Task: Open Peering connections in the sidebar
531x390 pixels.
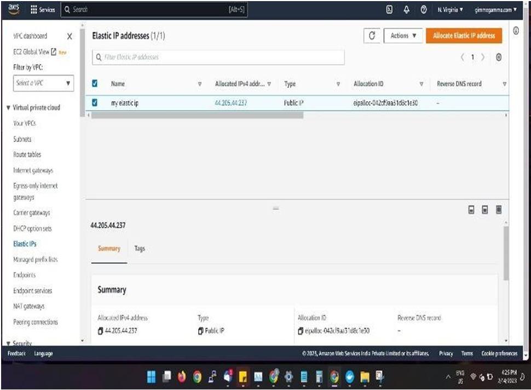Action: [36, 322]
